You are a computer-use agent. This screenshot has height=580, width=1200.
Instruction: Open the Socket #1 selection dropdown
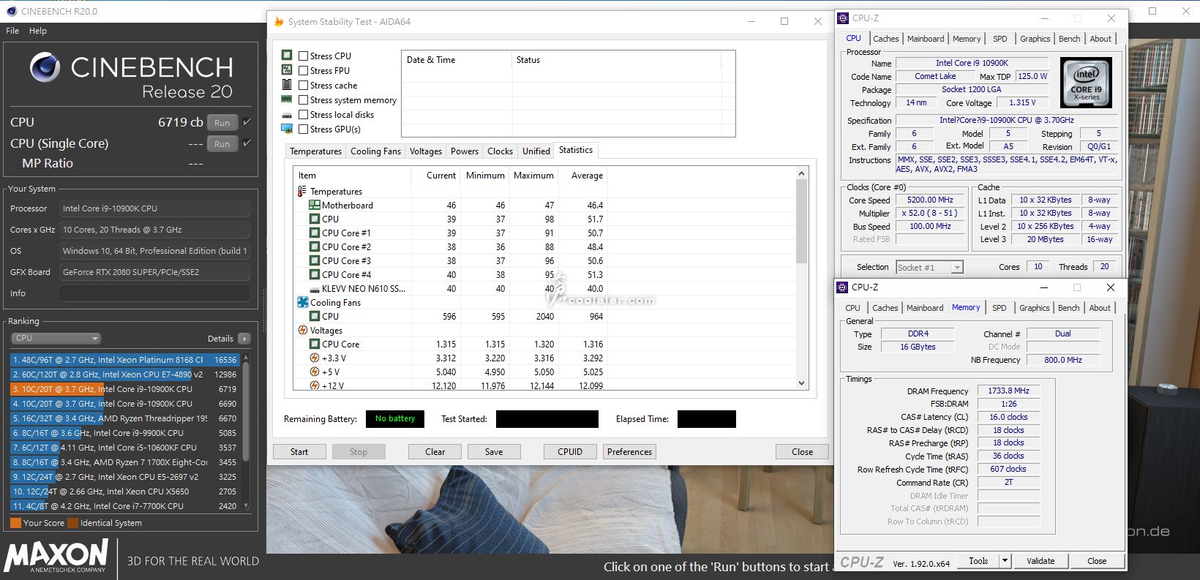coord(929,267)
